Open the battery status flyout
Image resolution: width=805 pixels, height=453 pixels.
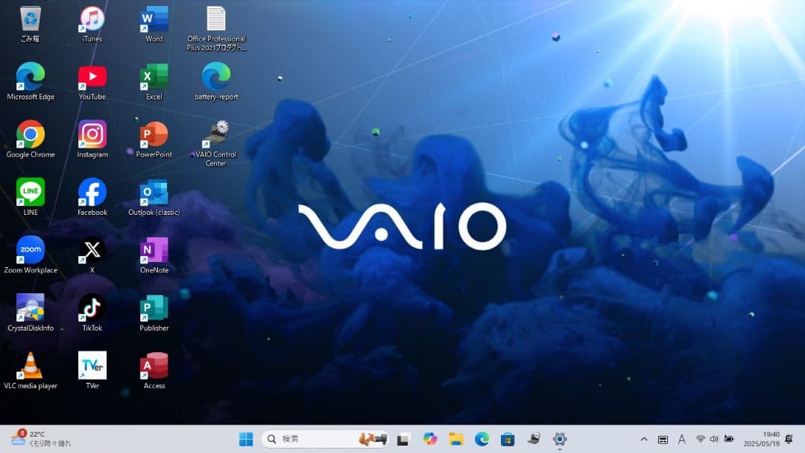[x=728, y=439]
